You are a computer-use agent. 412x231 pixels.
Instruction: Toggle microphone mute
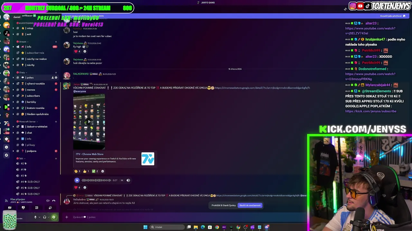tap(35, 217)
